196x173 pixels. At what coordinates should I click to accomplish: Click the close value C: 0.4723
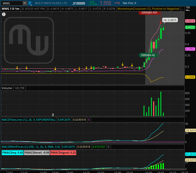click(96, 9)
